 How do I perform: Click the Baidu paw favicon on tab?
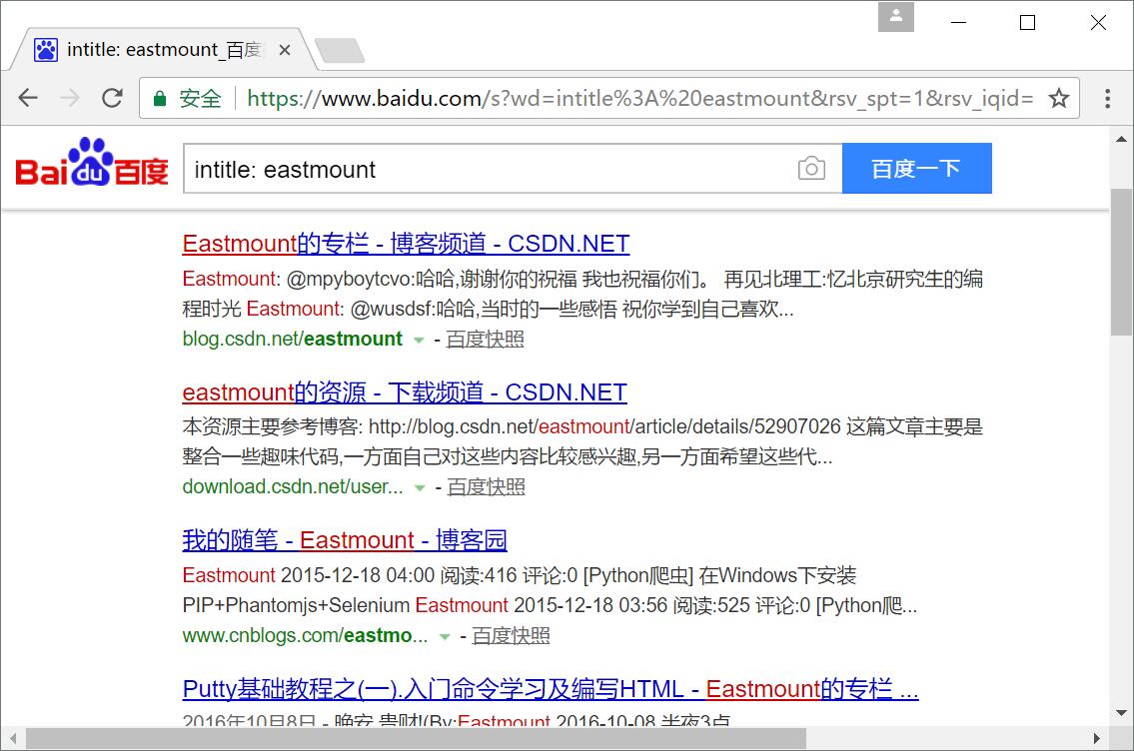[x=46, y=50]
